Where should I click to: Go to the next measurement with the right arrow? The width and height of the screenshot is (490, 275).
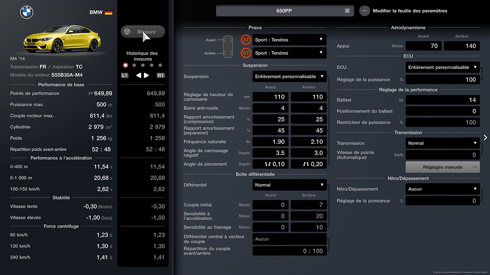146,75
